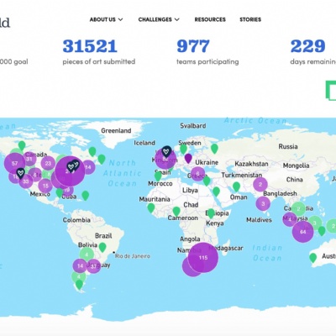336x336 pixels.
Task: Select the 3 cluster near the Maldives
Action: (x=263, y=203)
